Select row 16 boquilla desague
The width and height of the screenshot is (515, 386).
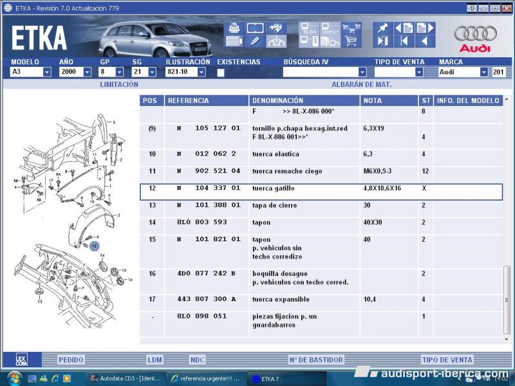point(321,282)
